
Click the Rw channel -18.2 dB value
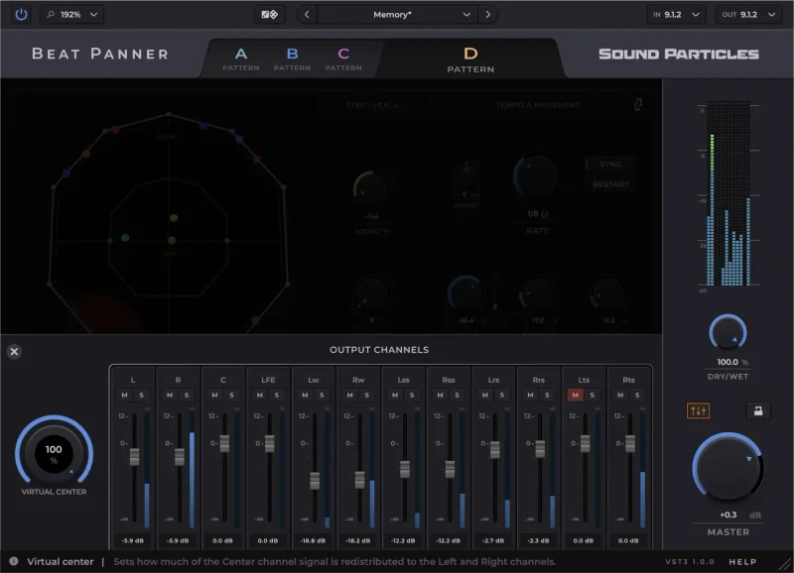click(x=358, y=540)
